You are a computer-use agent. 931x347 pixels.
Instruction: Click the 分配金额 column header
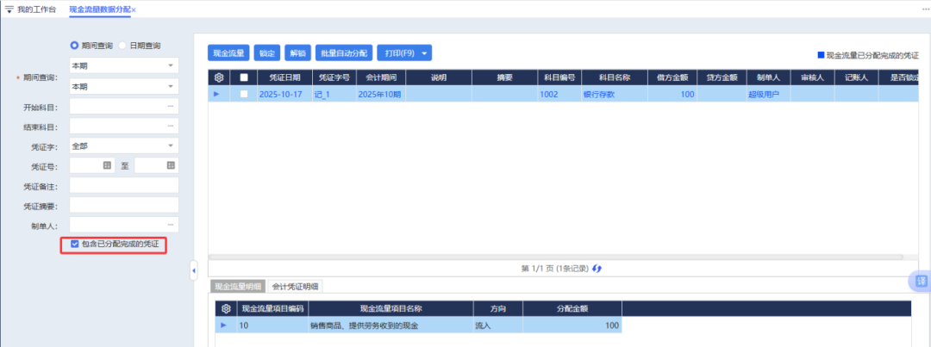(x=572, y=308)
